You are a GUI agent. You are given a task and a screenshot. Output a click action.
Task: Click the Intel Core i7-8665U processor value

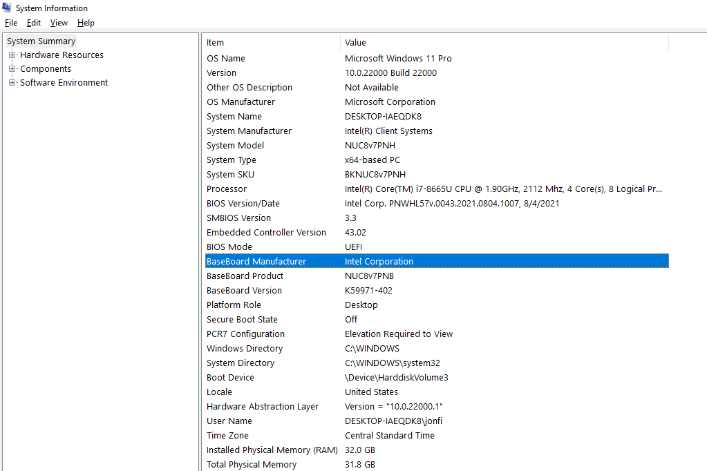click(503, 189)
